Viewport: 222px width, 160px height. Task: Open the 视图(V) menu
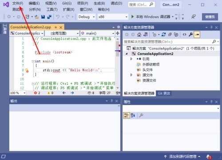51,3
